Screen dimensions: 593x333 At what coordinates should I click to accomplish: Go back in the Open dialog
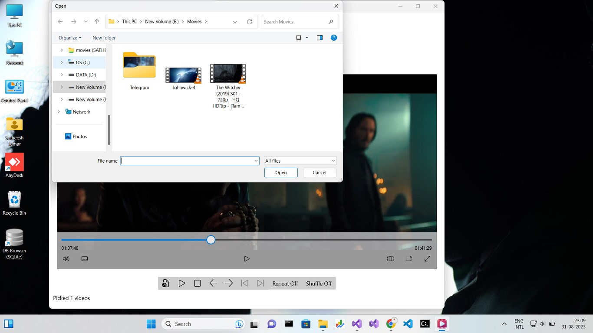[x=60, y=22]
